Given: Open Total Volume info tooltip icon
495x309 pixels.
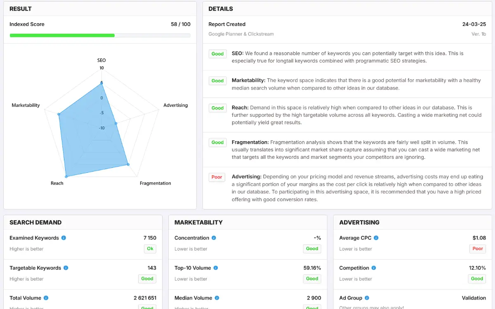Looking at the screenshot, I should click(x=46, y=298).
